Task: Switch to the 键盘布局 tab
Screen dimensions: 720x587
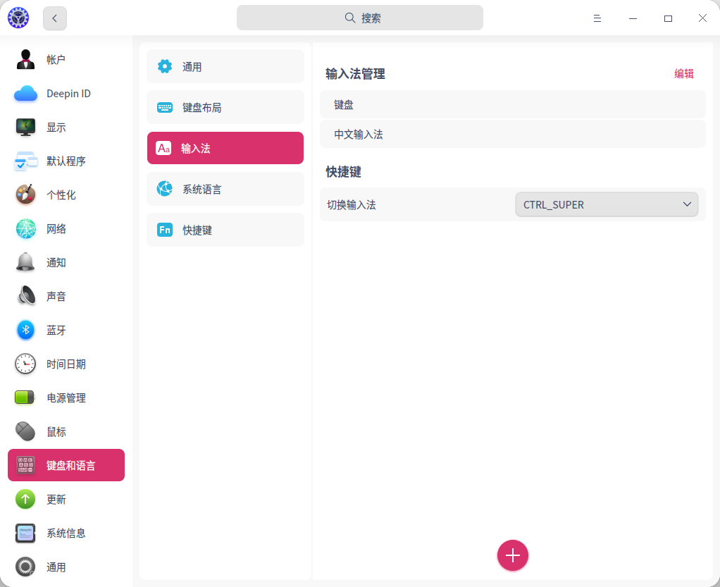Action: [225, 108]
